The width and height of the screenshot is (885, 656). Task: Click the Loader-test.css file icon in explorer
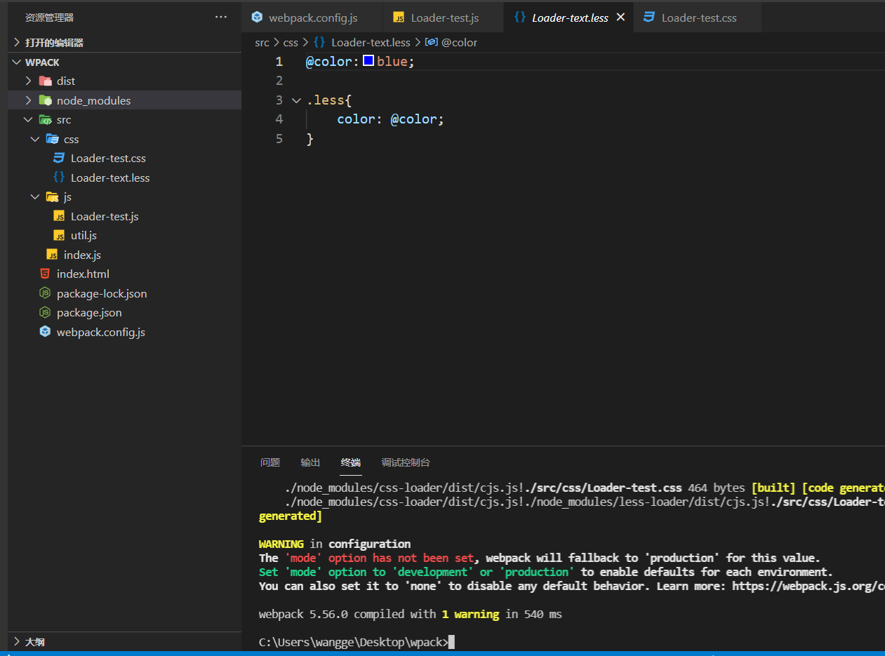click(60, 159)
